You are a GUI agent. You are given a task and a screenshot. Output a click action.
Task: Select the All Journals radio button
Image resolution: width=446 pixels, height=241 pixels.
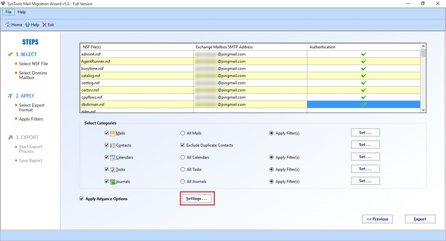coord(183,182)
